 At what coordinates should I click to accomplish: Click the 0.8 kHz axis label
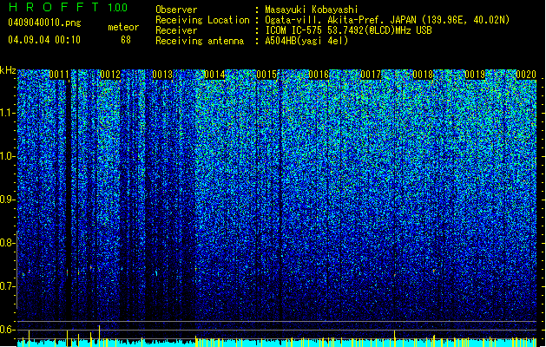(x=8, y=243)
